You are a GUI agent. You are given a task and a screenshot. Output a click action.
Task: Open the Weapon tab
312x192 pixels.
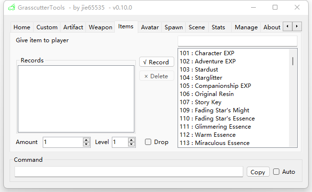pyautogui.click(x=100, y=27)
